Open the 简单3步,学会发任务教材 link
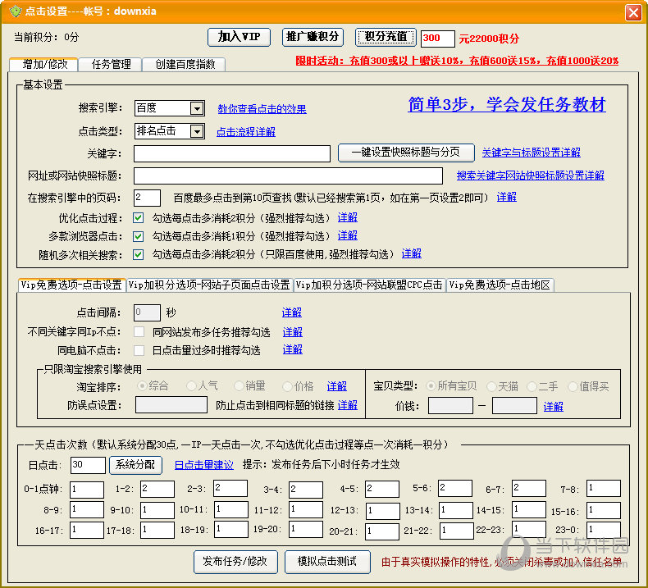This screenshot has width=648, height=588. click(x=507, y=104)
